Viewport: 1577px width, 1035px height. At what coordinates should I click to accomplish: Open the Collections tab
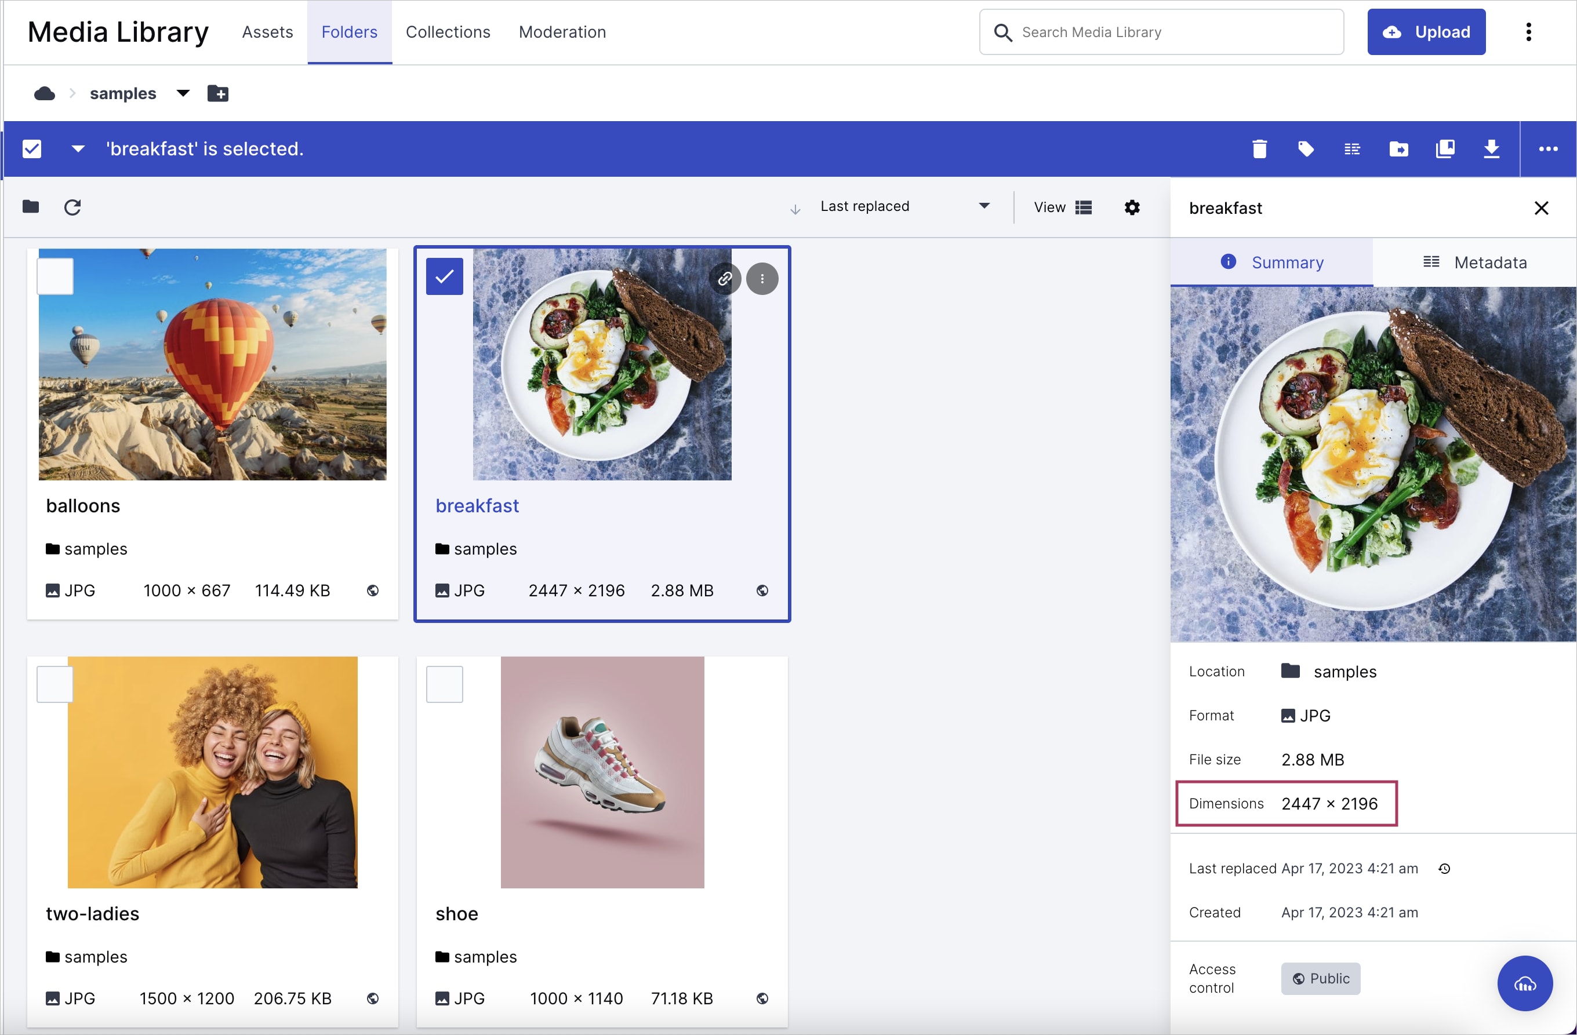click(448, 32)
